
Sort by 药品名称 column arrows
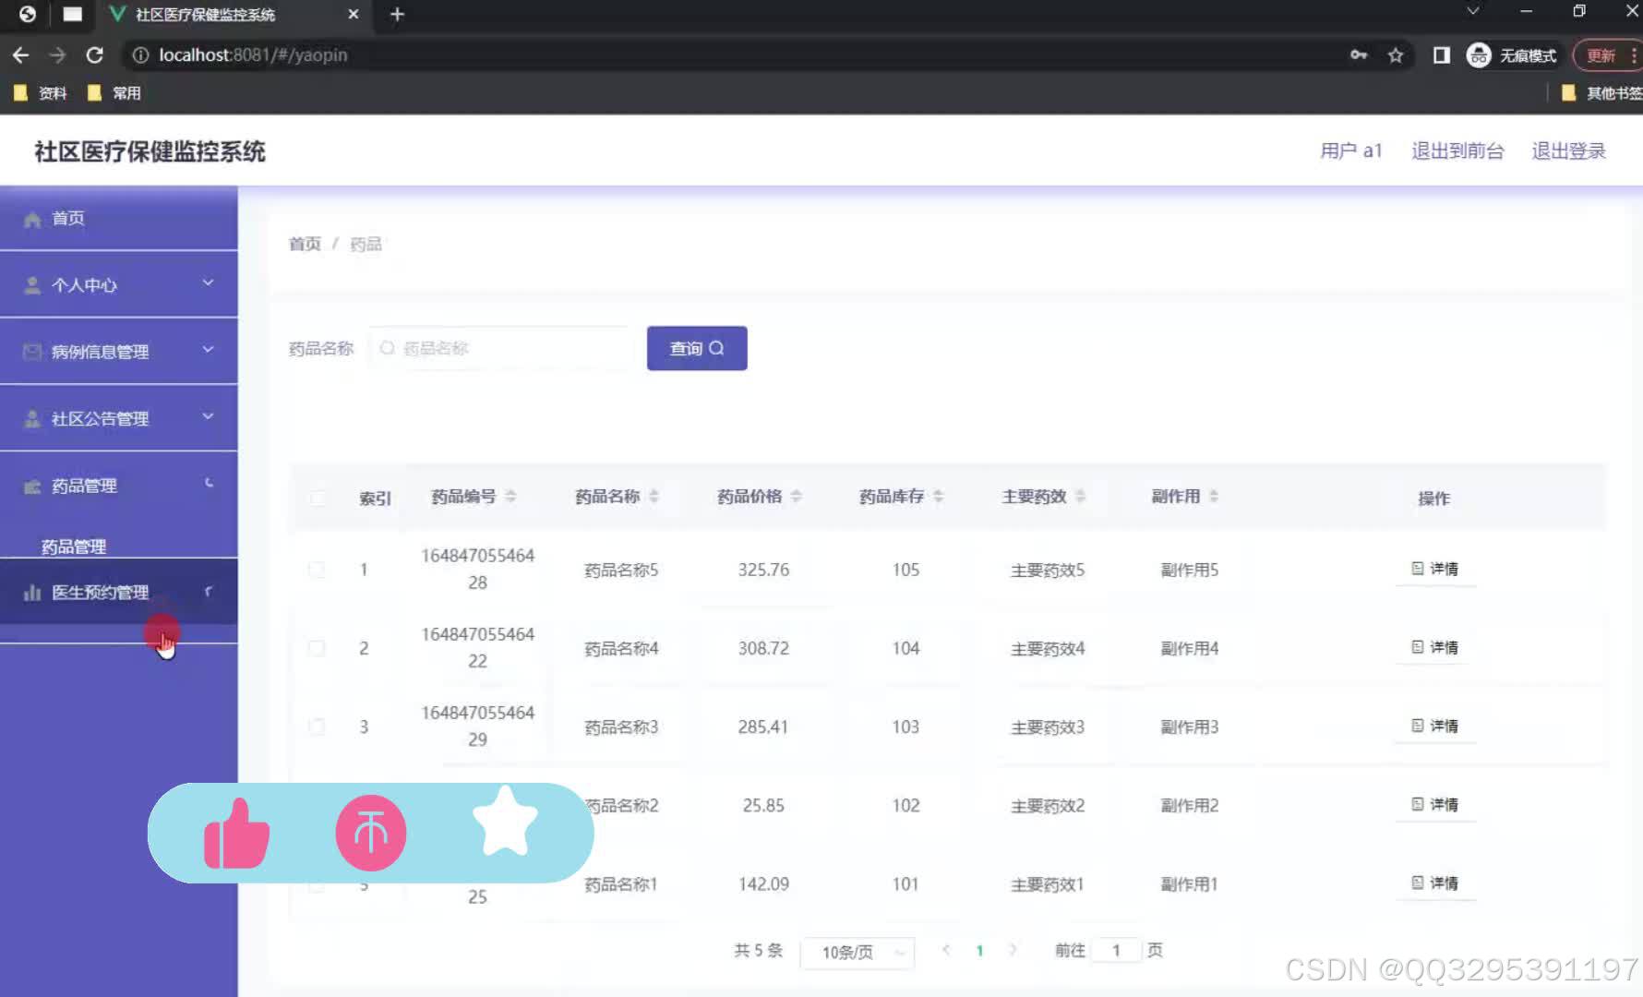pyautogui.click(x=654, y=497)
